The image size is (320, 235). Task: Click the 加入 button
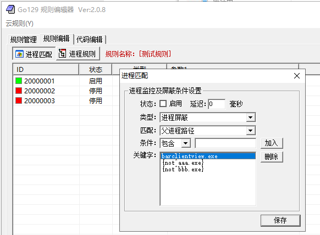click(x=272, y=143)
